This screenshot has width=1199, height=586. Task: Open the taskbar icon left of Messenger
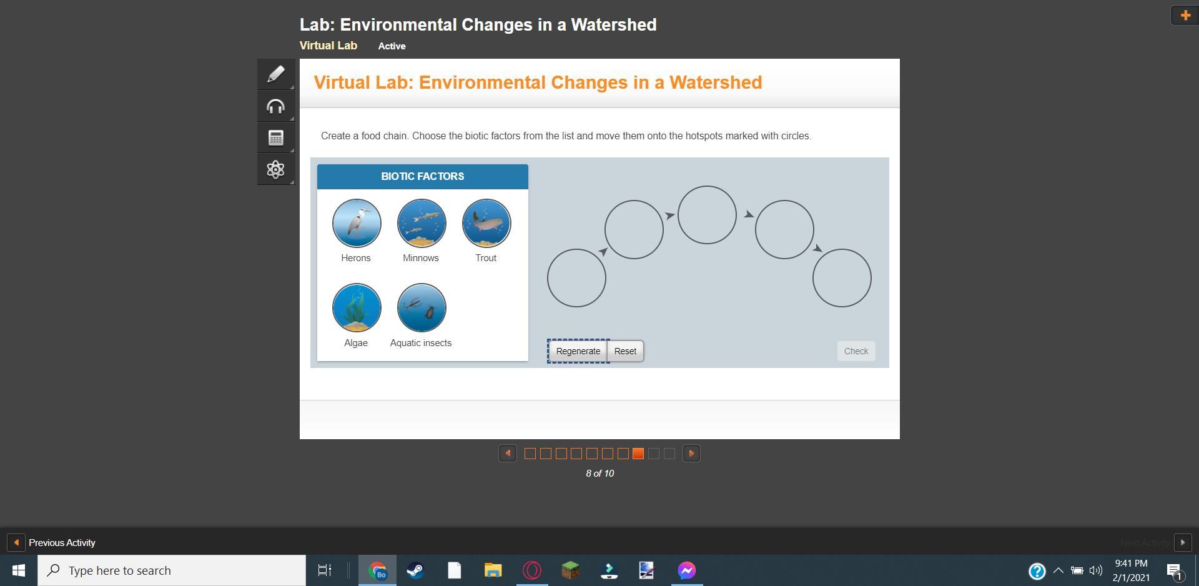point(648,570)
